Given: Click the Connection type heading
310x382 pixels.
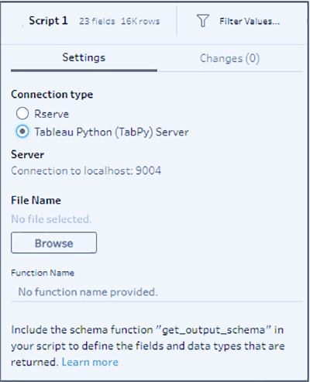Looking at the screenshot, I should [x=52, y=95].
